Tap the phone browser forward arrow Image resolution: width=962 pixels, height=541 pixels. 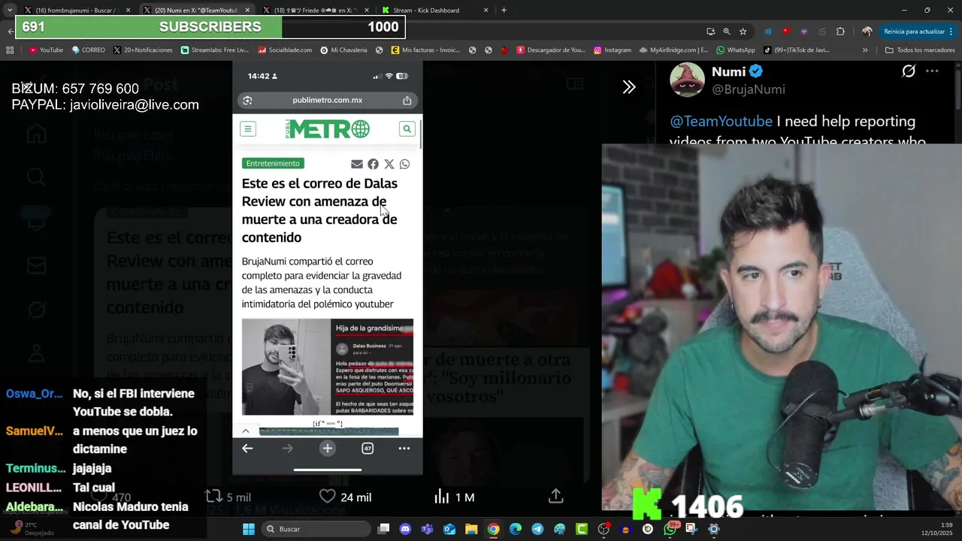point(287,449)
